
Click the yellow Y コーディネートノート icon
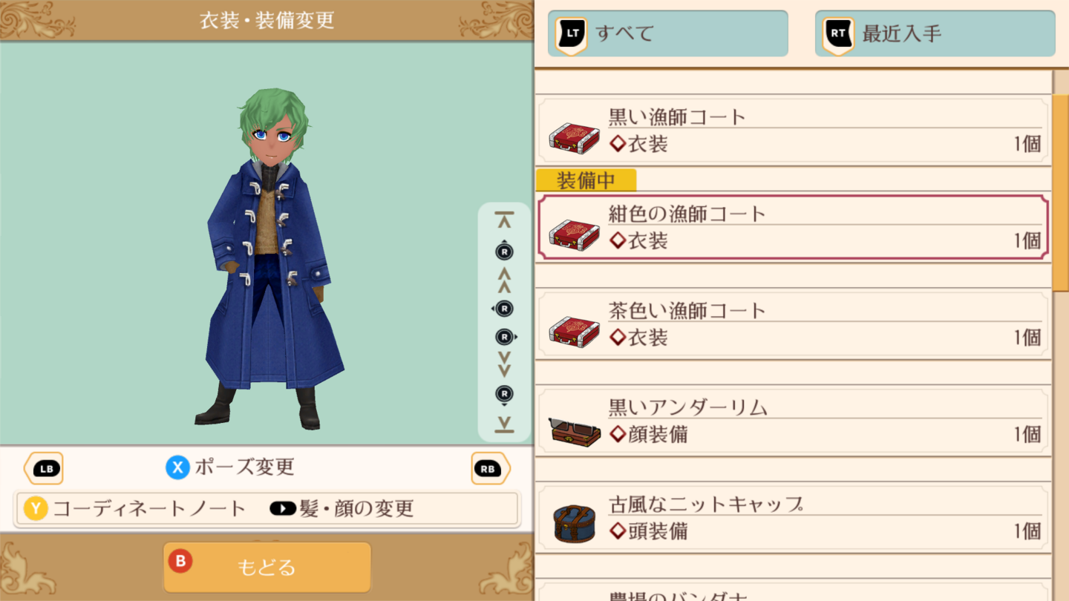coord(36,509)
